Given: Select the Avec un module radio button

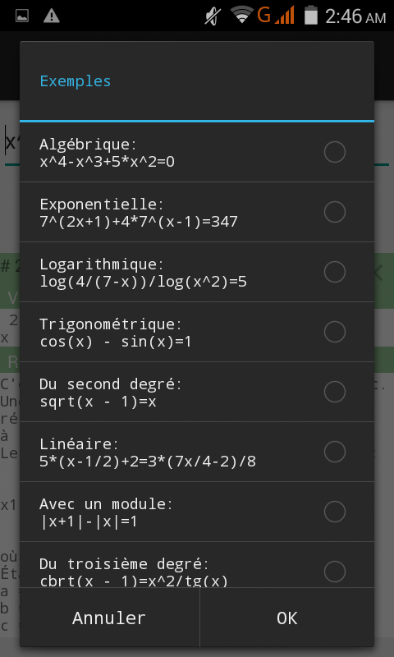Looking at the screenshot, I should click(335, 511).
